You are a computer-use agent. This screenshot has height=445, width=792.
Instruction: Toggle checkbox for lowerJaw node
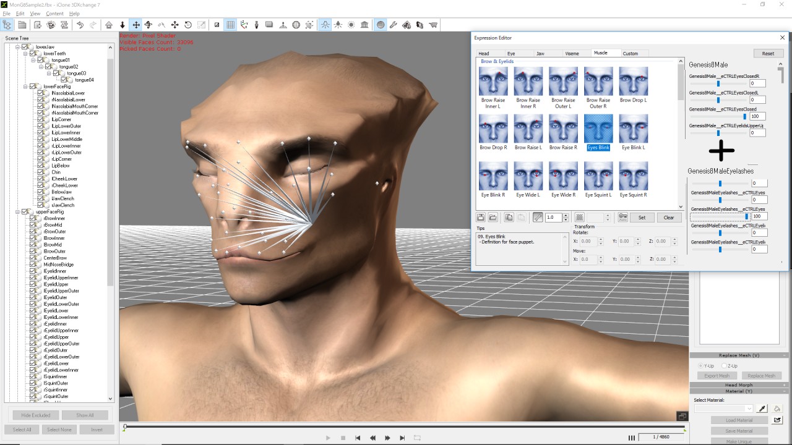tap(25, 47)
